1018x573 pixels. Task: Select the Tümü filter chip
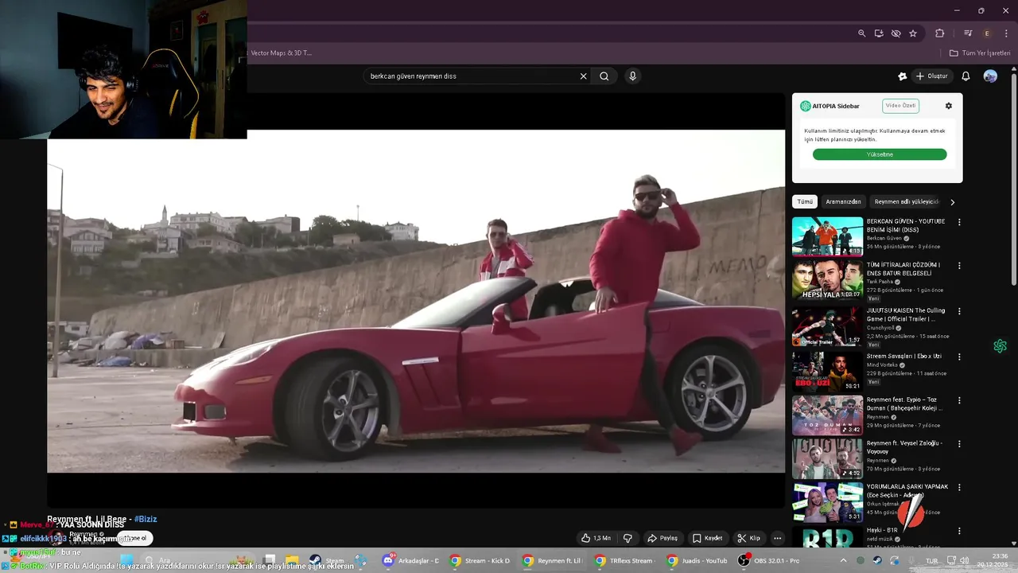click(x=805, y=202)
